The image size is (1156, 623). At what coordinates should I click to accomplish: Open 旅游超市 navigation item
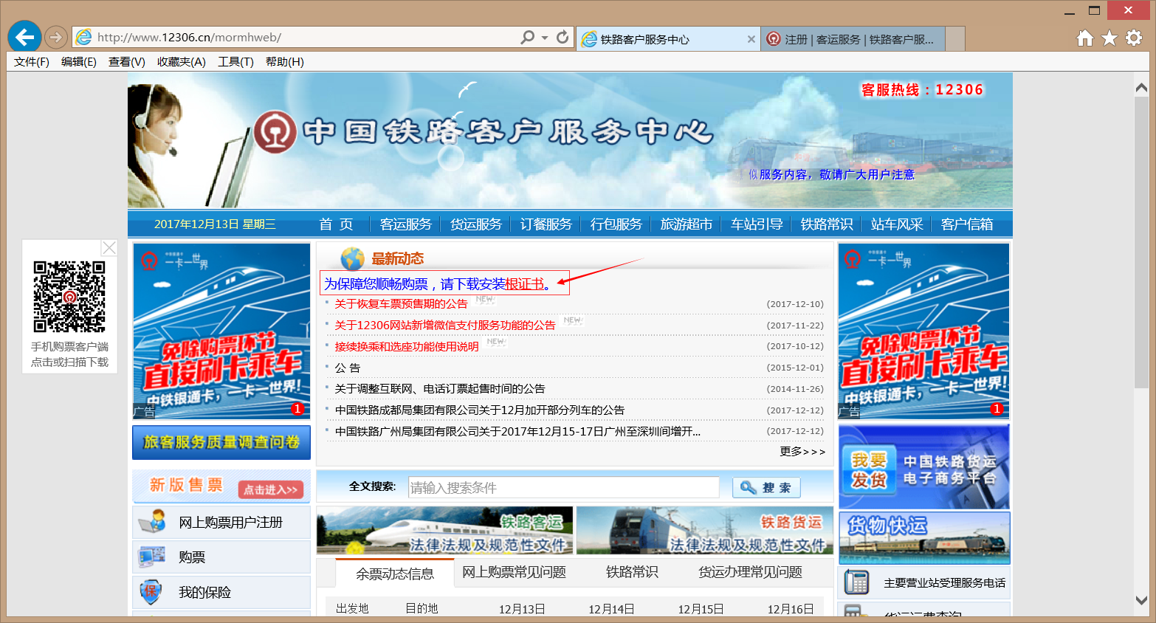687,224
